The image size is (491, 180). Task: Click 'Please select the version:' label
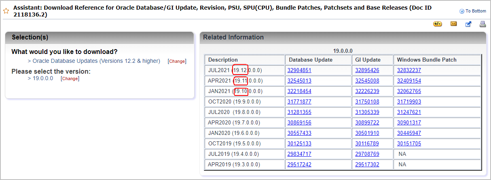51,71
